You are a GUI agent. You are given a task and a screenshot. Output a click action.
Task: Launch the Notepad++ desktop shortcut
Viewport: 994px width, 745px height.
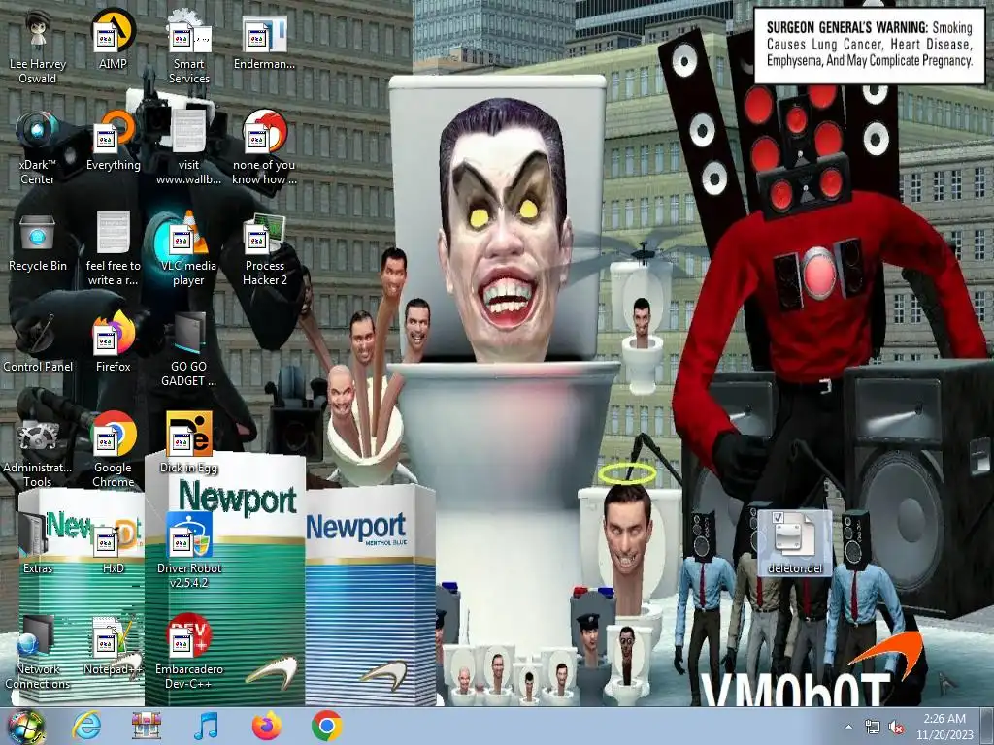point(113,645)
